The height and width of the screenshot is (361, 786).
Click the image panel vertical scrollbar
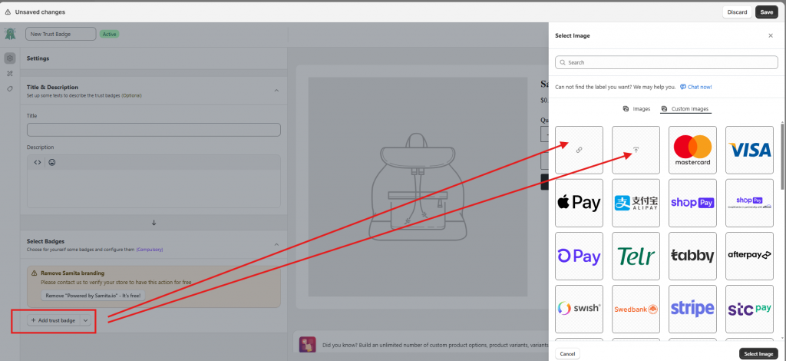[x=782, y=155]
